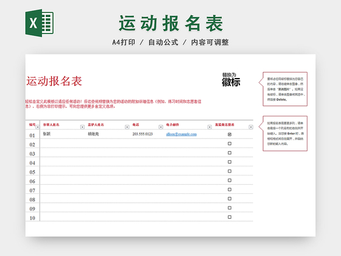This screenshot has height=256, width=341.
Task: Check the volunteer checkbox in row 09
Action: click(230, 208)
